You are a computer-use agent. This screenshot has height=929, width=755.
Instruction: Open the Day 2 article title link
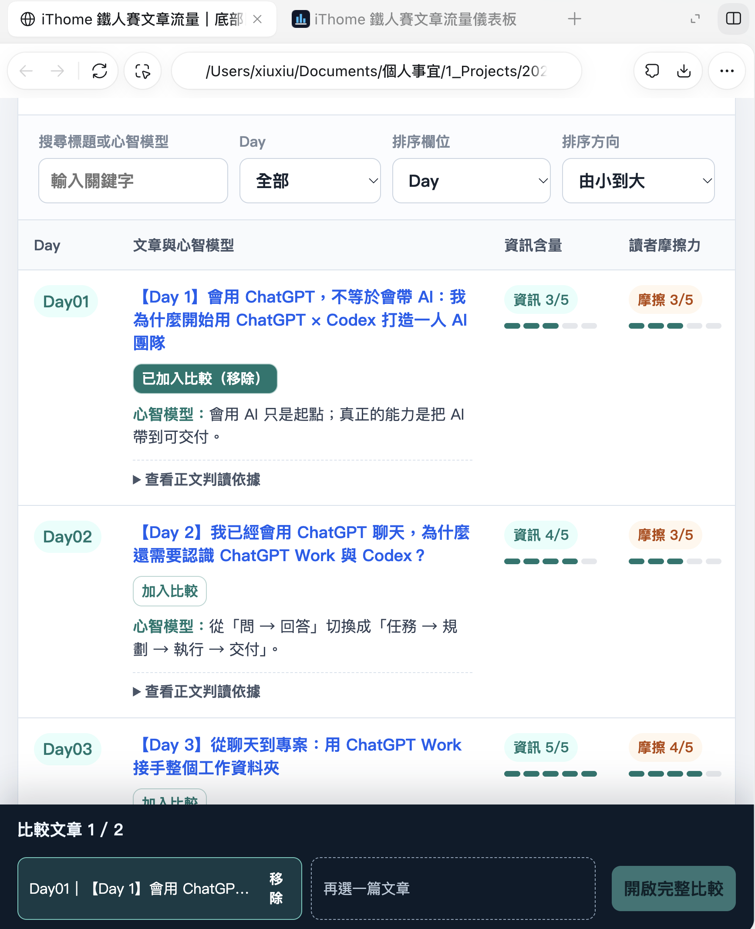tap(301, 544)
